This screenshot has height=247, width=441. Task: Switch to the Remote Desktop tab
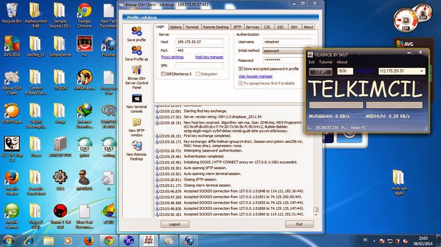(216, 27)
